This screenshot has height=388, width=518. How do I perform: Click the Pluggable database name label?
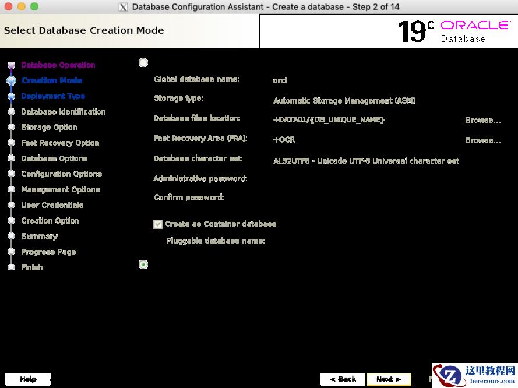coord(216,241)
